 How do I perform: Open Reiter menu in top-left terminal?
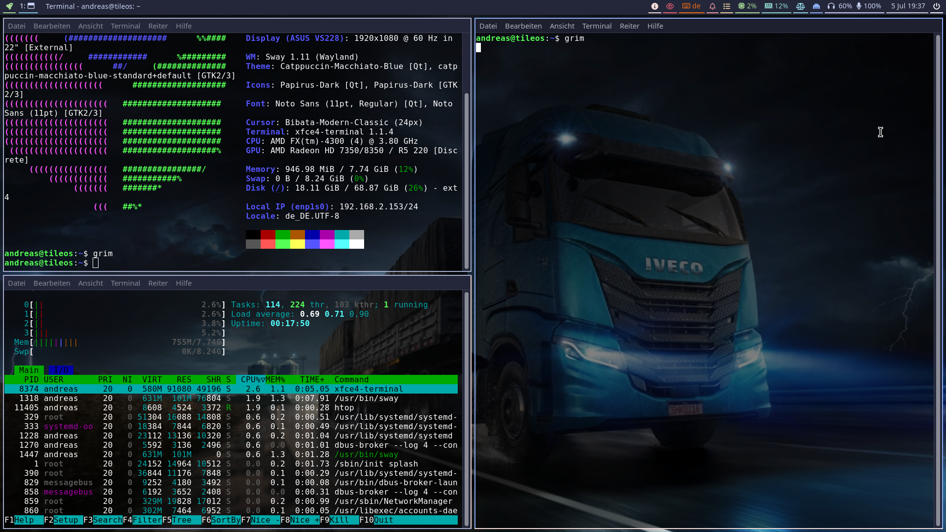tap(158, 26)
